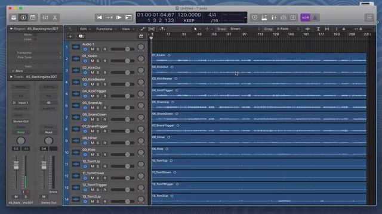382x214 pixels.
Task: Click bar 113 on the ruler
Action: coord(260,34)
